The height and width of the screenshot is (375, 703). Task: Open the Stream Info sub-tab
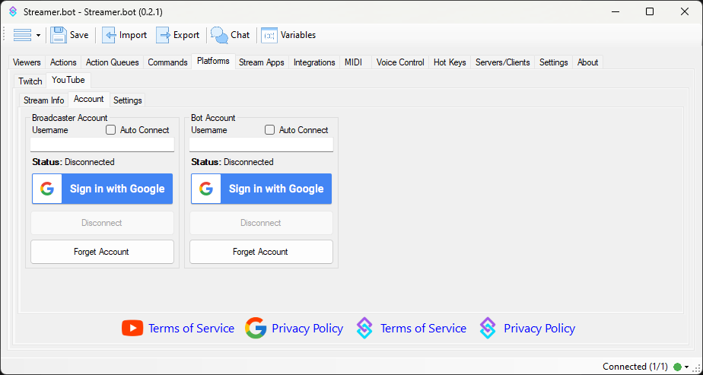click(x=44, y=100)
